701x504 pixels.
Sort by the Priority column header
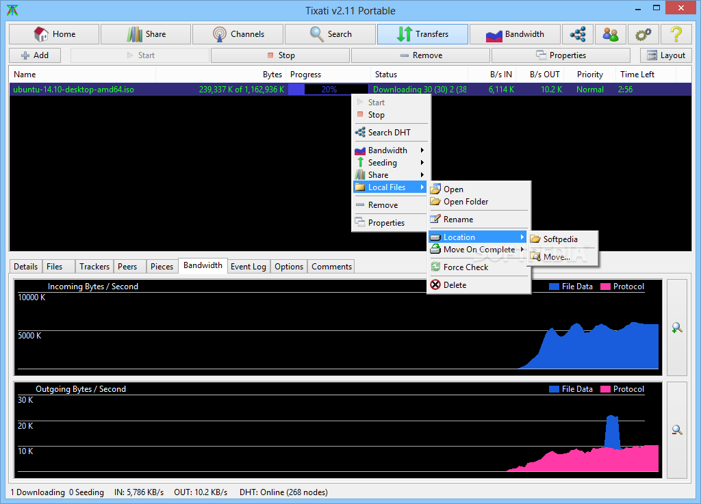pos(589,75)
